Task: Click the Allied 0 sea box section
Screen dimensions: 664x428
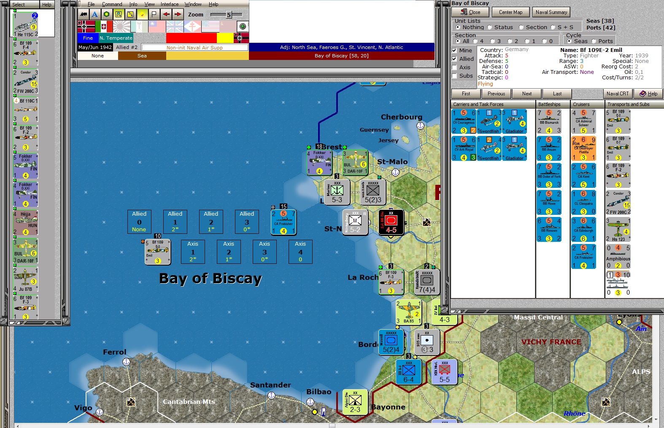Action: [x=139, y=222]
